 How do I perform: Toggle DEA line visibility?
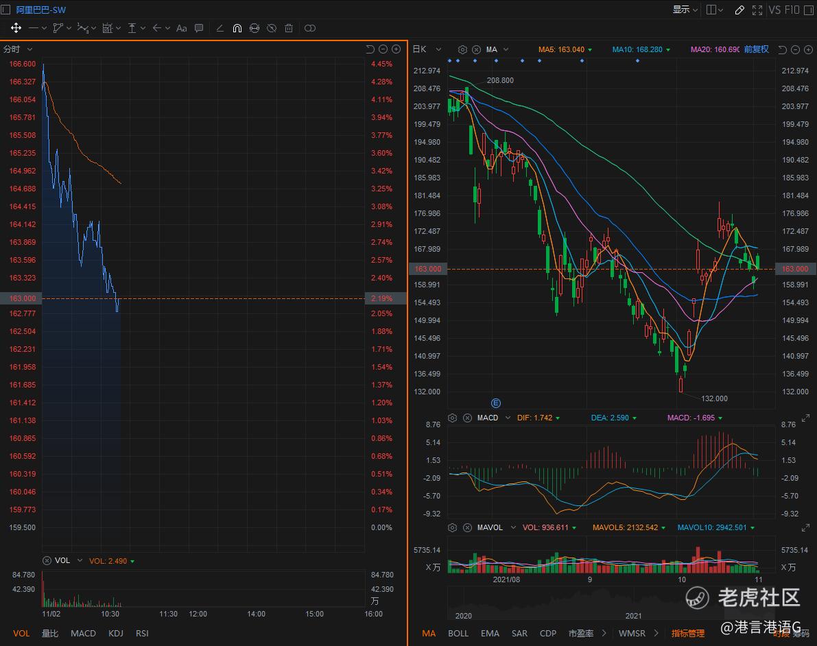613,418
